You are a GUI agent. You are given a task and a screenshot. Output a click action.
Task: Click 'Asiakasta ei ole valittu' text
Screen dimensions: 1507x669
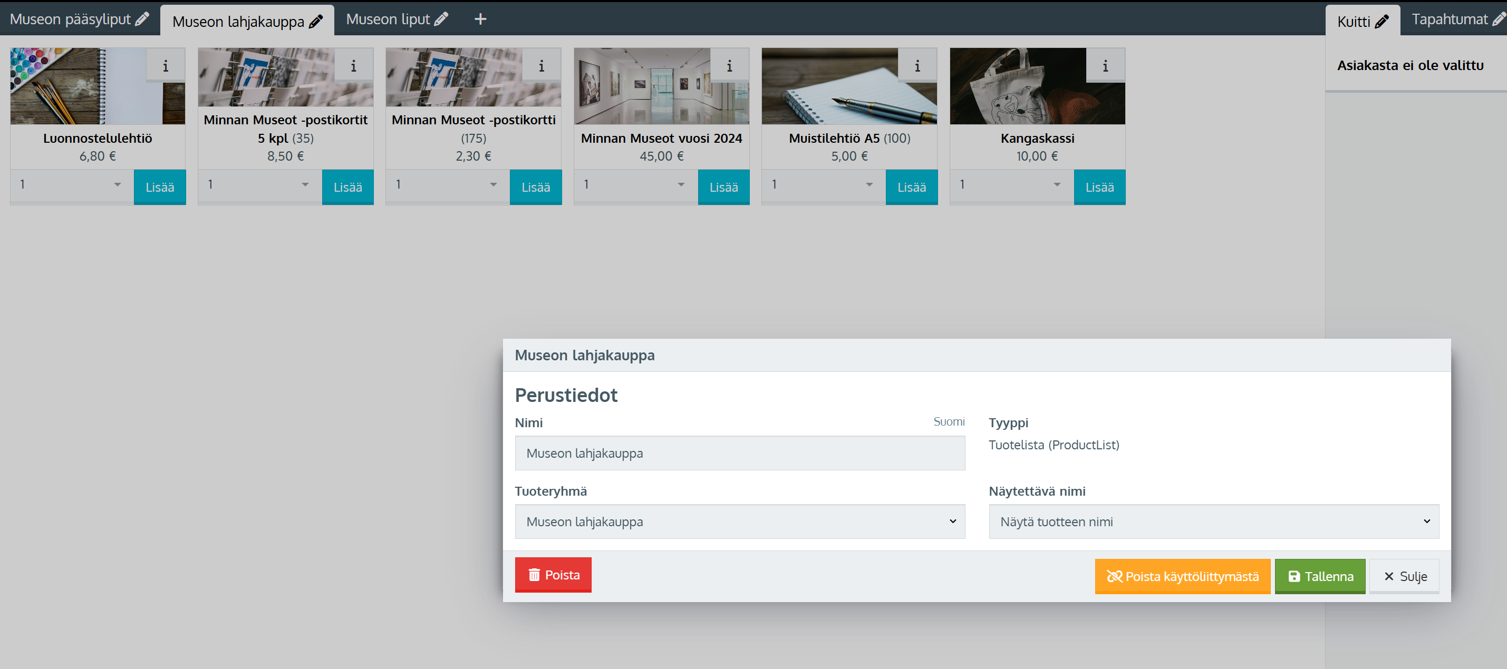1410,65
